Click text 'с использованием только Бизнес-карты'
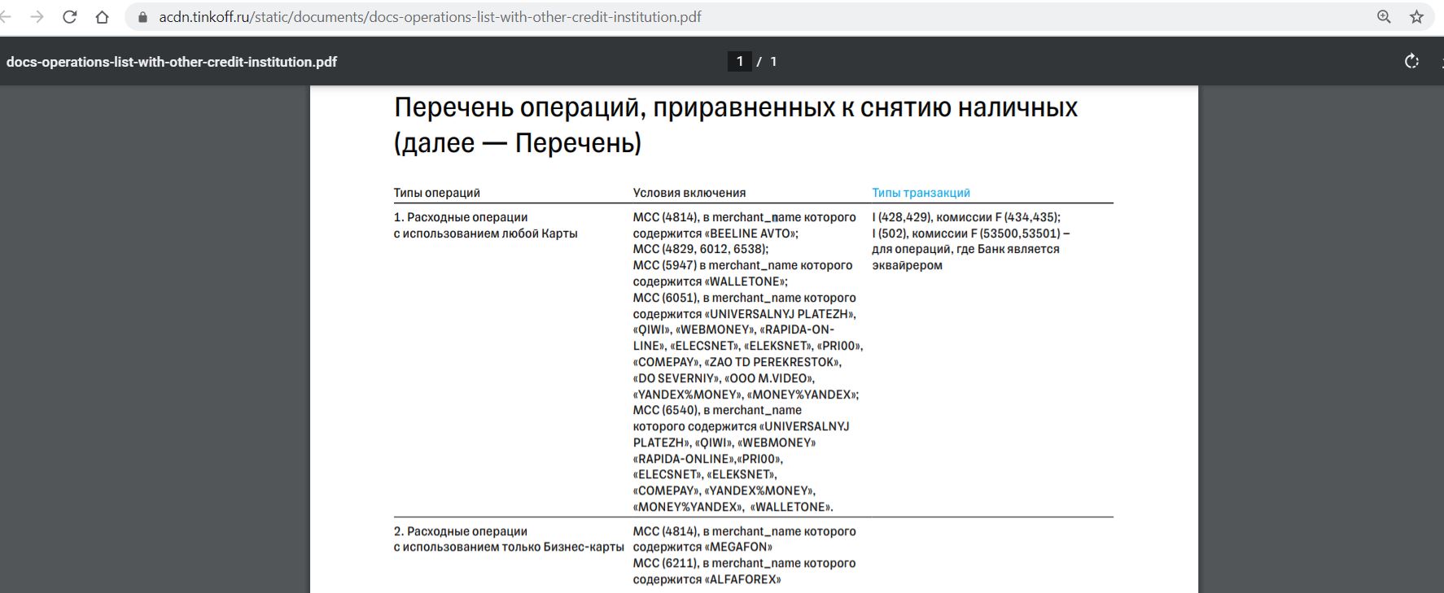Viewport: 1444px width, 593px height. pyautogui.click(x=509, y=547)
